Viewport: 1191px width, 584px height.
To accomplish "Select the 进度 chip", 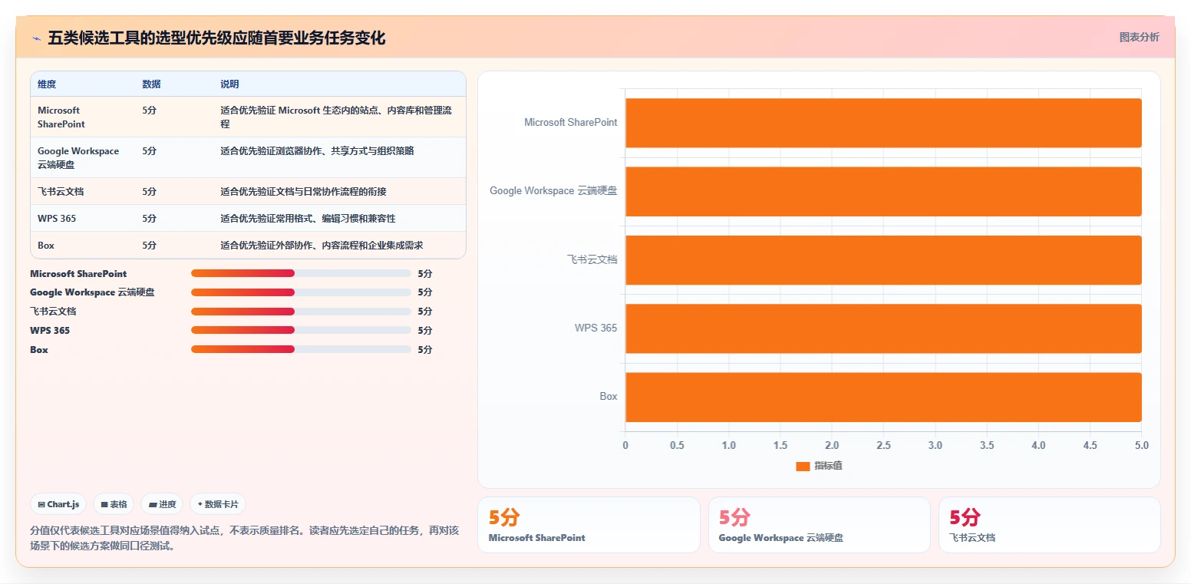I will [162, 504].
